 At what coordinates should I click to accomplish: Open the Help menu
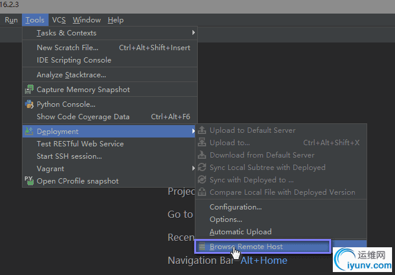pos(115,20)
